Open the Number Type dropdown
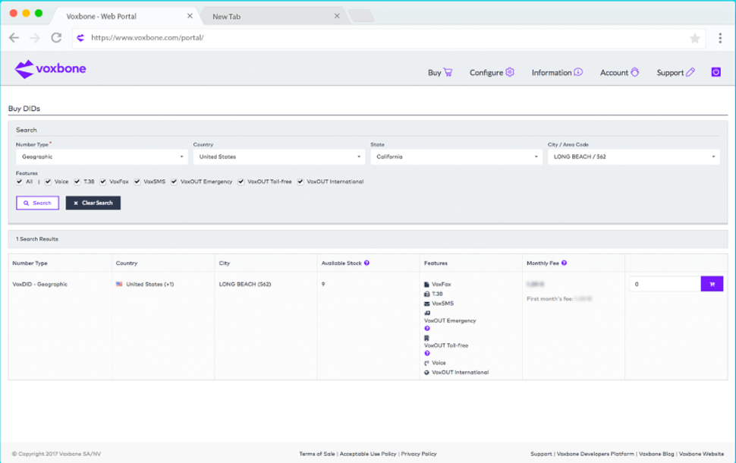The height and width of the screenshot is (463, 736). click(x=101, y=157)
